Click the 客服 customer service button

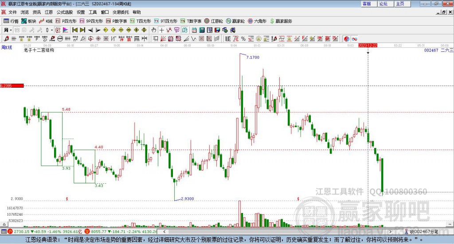[x=369, y=4]
